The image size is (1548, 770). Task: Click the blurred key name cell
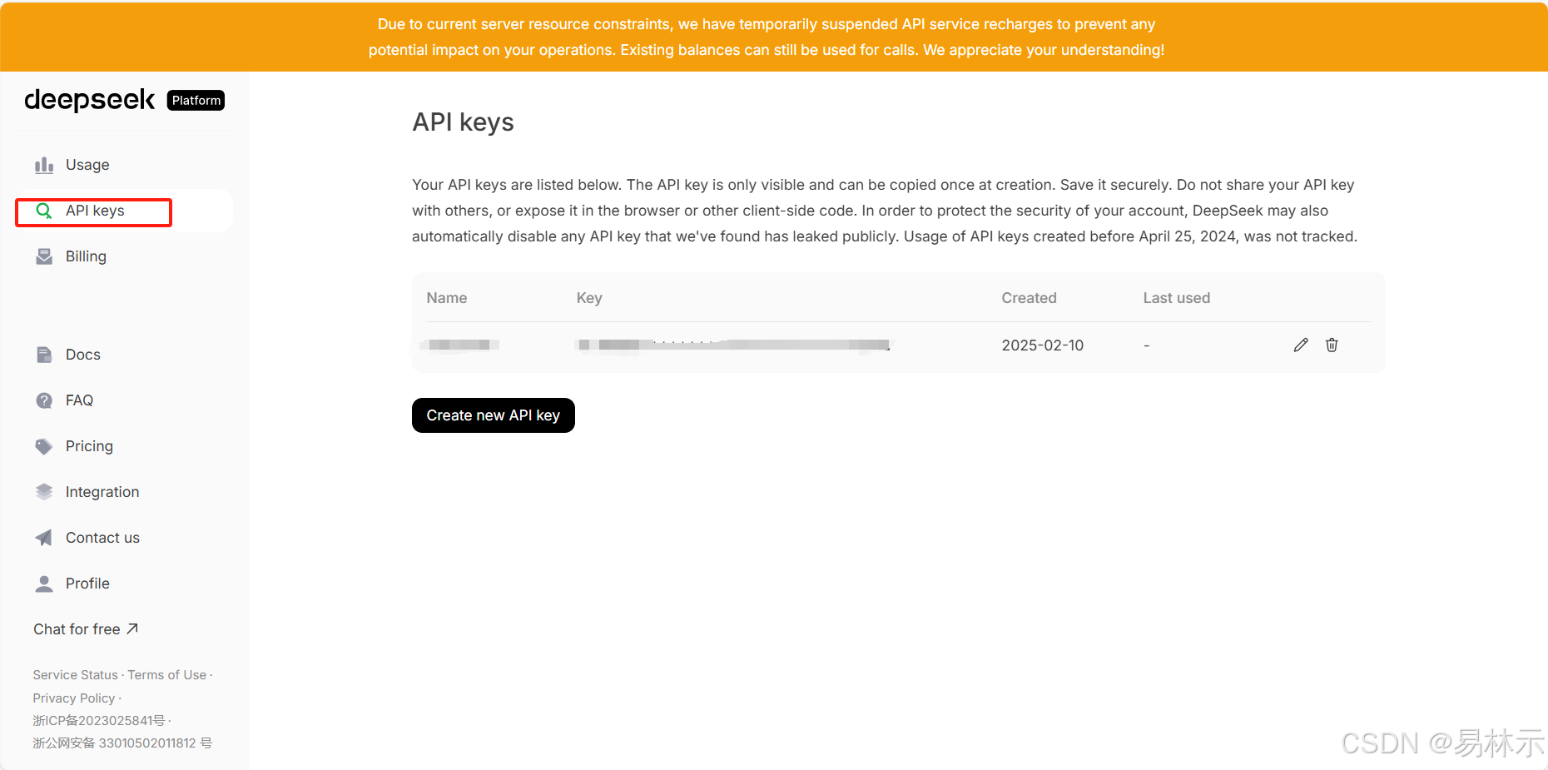pyautogui.click(x=460, y=345)
